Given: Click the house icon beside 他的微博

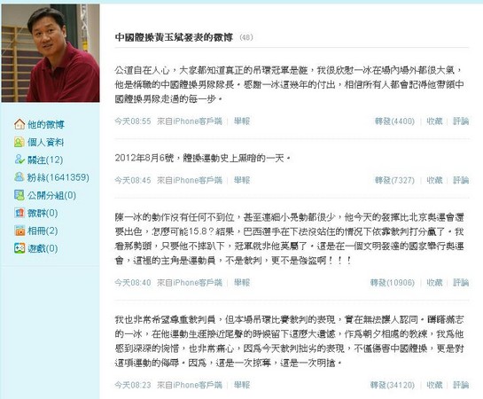Looking at the screenshot, I should (19, 124).
